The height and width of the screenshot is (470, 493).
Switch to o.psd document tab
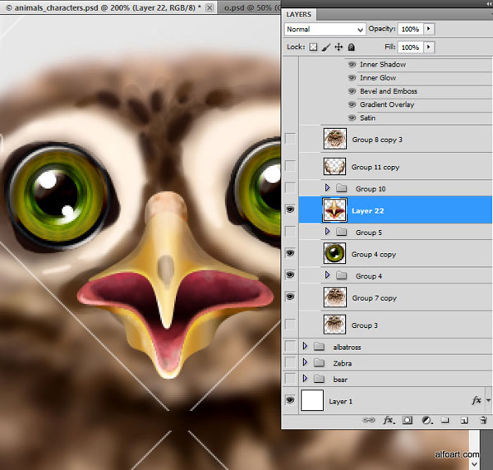pos(249,7)
